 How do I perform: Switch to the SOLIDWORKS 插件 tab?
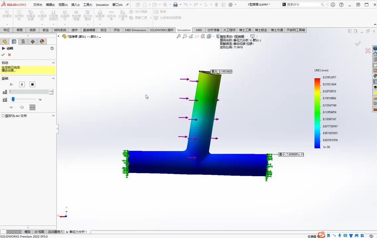tap(162, 30)
